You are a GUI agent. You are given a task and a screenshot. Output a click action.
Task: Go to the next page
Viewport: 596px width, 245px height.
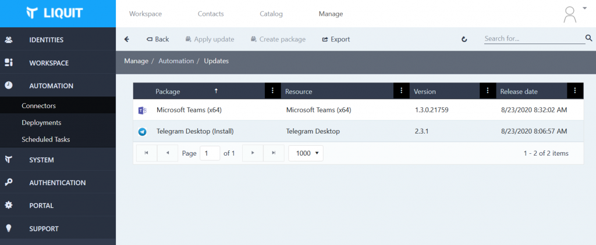click(x=253, y=153)
